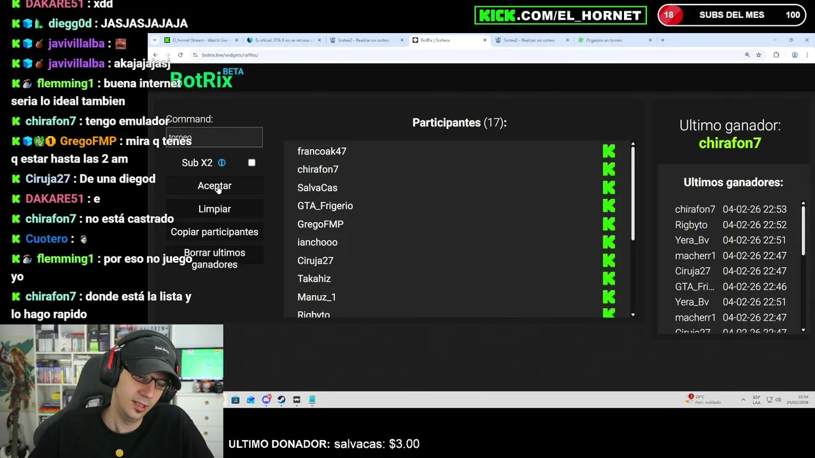
Task: Click the botrix.live address bar
Action: pos(468,55)
